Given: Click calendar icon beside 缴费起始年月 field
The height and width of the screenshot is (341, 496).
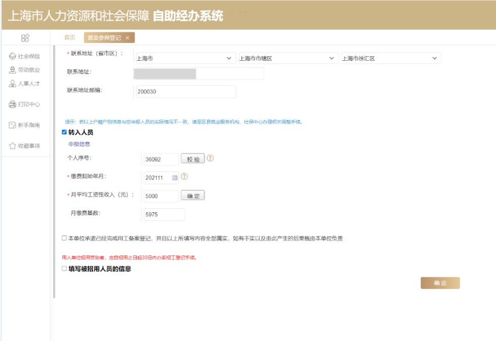Looking at the screenshot, I should pos(175,177).
